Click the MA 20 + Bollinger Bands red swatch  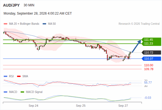point(5,24)
